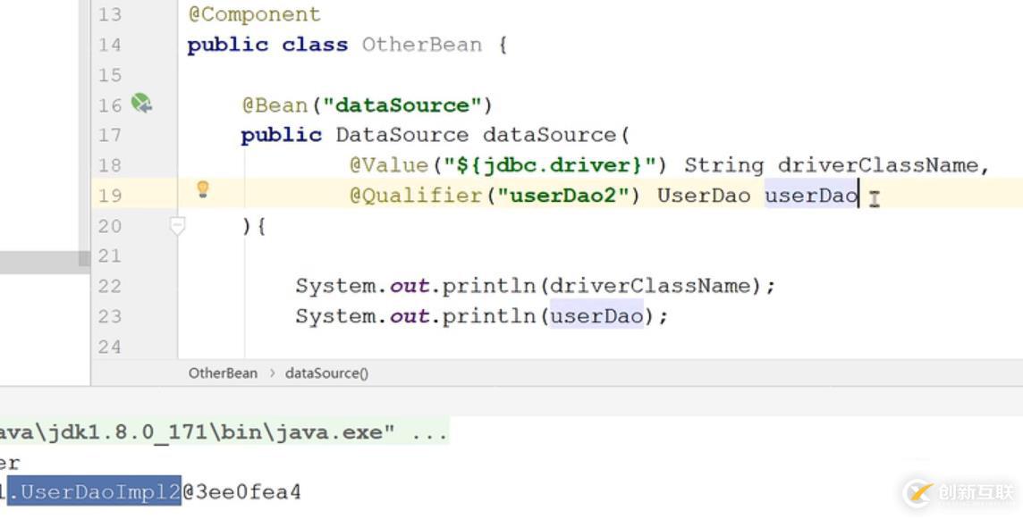Click the @Value annotation on line 18
Viewport: 1023px width, 519px height.
point(389,165)
